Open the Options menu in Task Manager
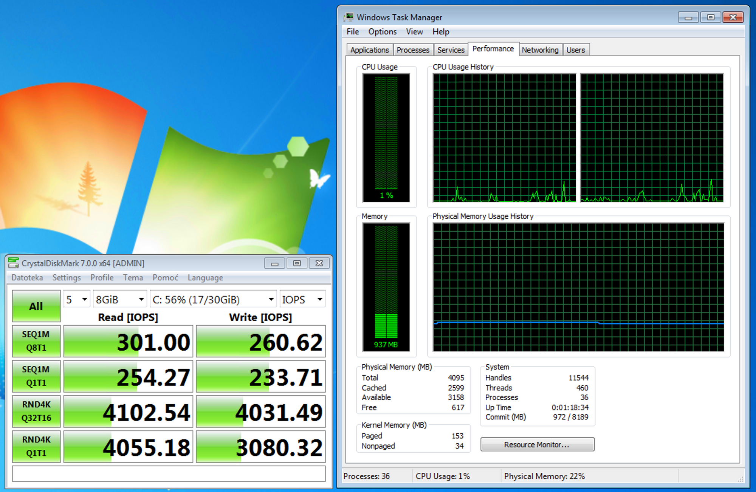The image size is (756, 492). (x=383, y=32)
